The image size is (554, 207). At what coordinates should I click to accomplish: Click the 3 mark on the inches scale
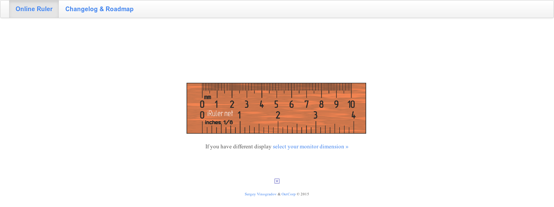tap(316, 115)
